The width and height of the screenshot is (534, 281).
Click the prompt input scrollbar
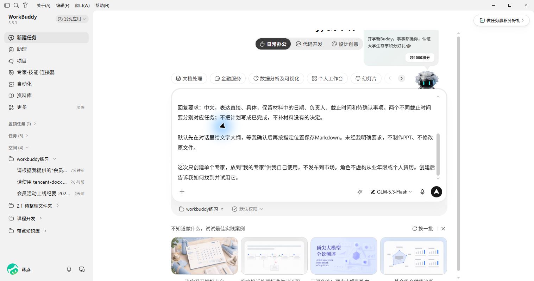tap(438, 154)
